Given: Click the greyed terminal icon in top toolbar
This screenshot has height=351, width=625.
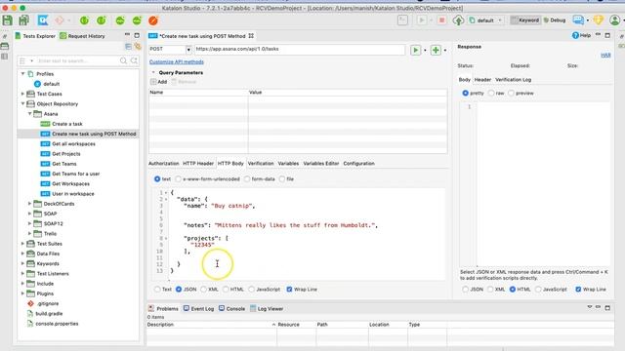Looking at the screenshot, I should click(402, 19).
